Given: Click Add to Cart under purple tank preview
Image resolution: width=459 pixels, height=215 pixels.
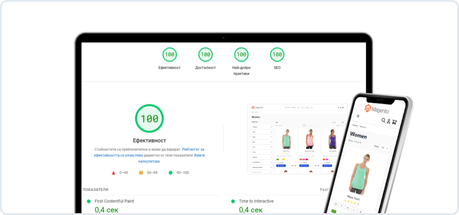Looking at the screenshot, I should point(327,166).
